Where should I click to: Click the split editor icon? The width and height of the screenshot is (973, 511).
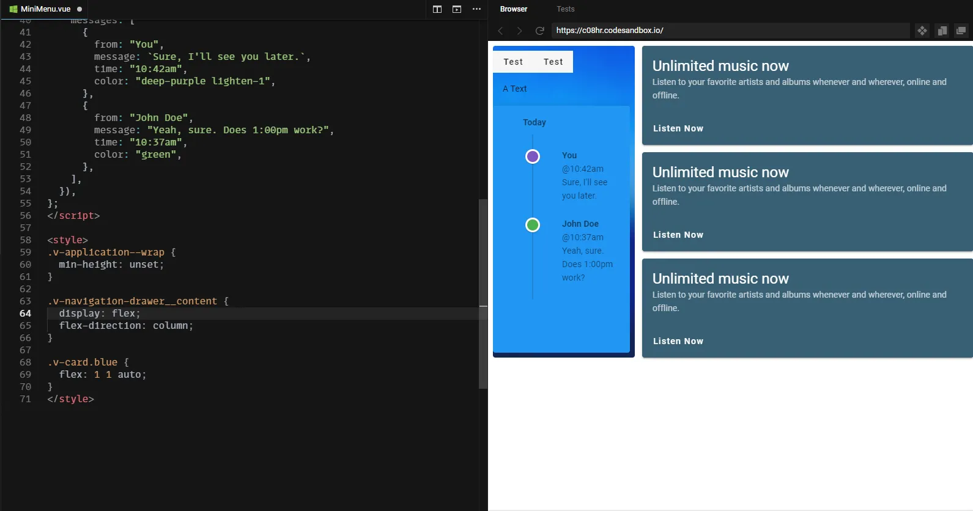pyautogui.click(x=437, y=9)
